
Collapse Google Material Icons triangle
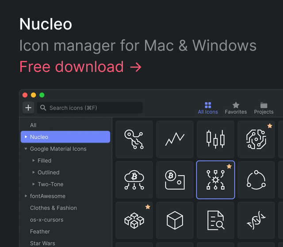pos(26,149)
